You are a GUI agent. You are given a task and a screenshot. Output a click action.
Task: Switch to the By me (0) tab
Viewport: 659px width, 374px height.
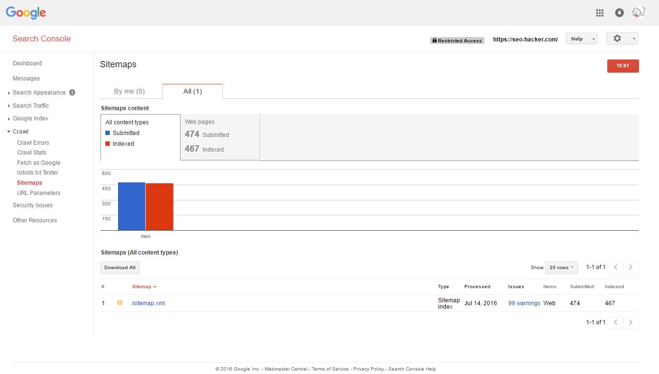129,91
